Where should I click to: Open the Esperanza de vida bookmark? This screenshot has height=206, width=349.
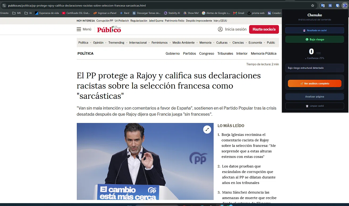47,13
